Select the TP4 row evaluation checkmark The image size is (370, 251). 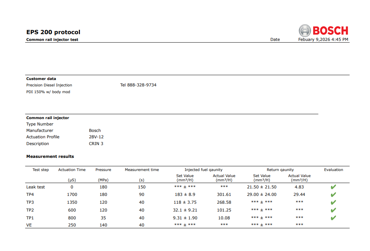[x=333, y=195]
